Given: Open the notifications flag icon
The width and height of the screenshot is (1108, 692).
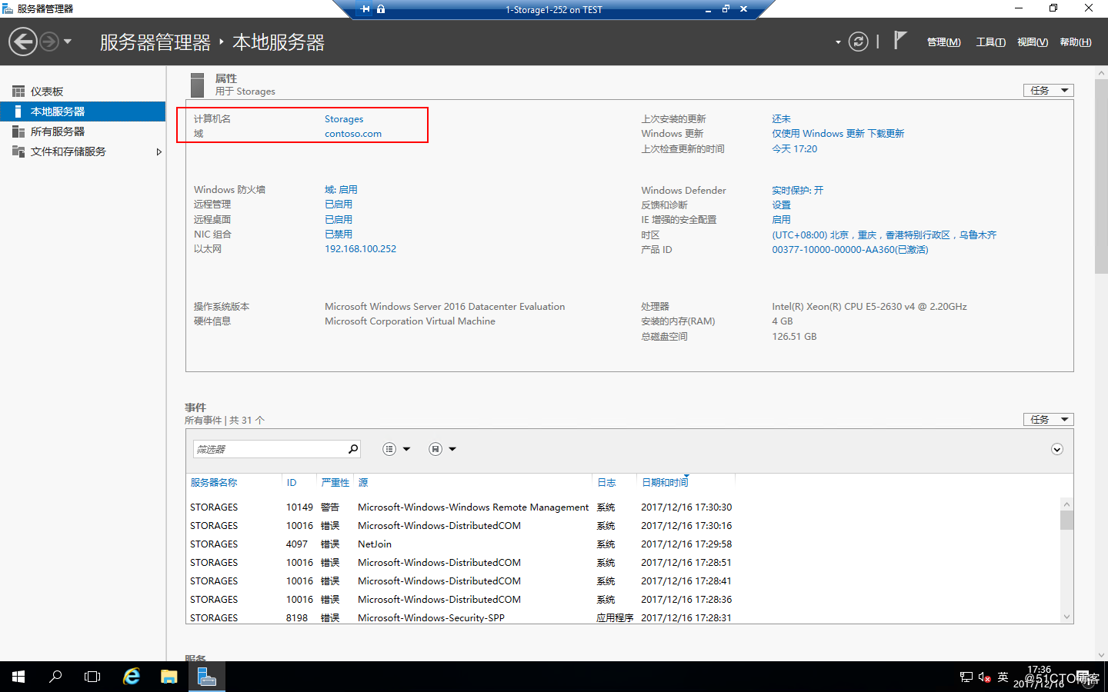Looking at the screenshot, I should [899, 40].
